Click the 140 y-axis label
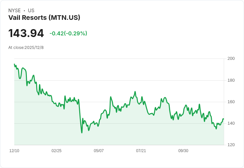Image resolution: width=244 pixels, height=168 pixels. tap(231, 123)
